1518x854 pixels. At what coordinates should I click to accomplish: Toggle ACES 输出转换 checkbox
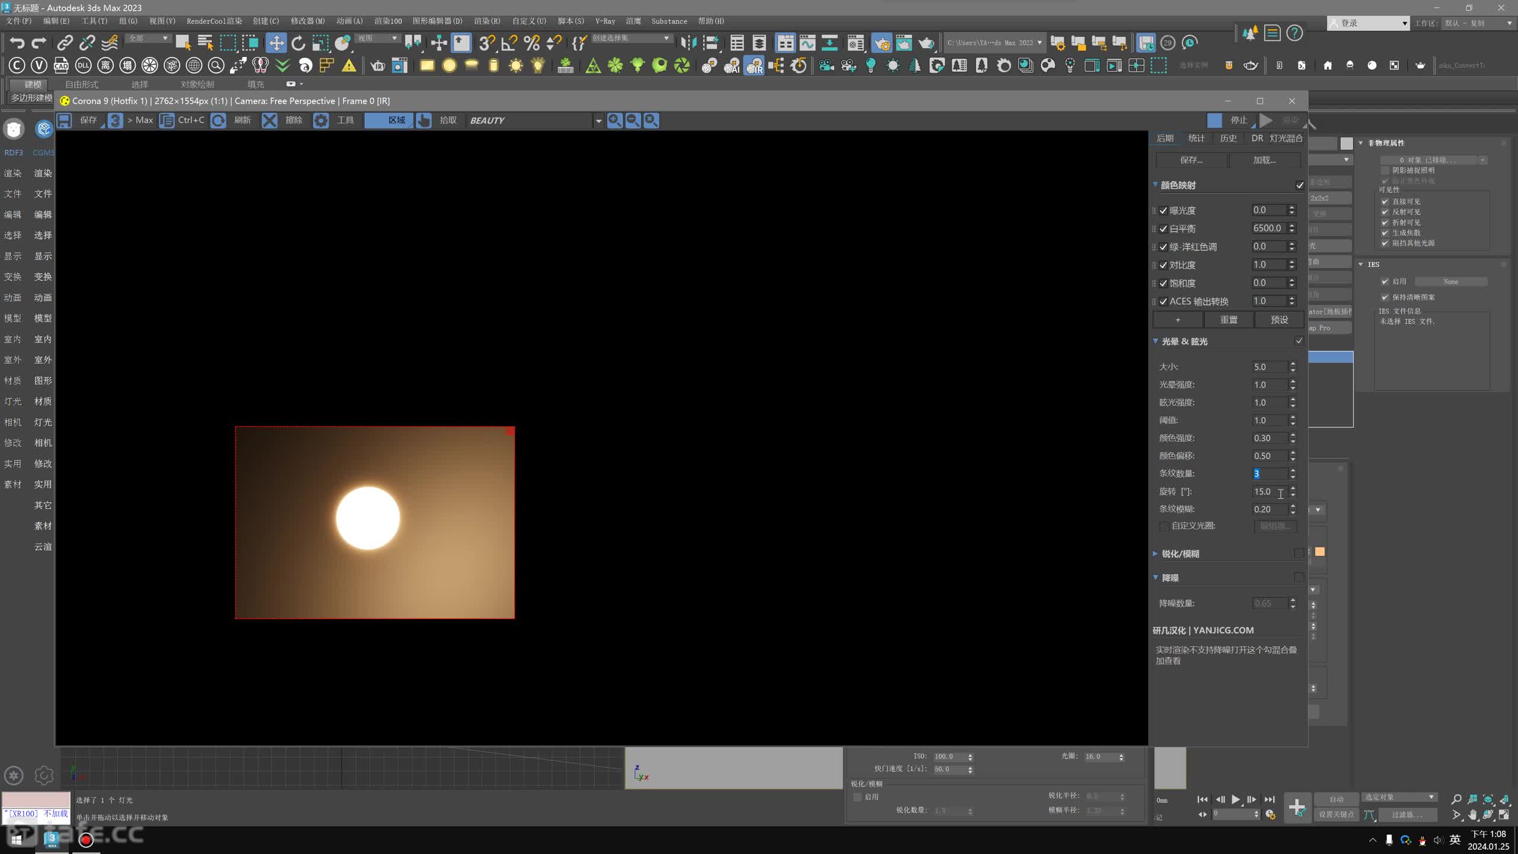point(1163,301)
